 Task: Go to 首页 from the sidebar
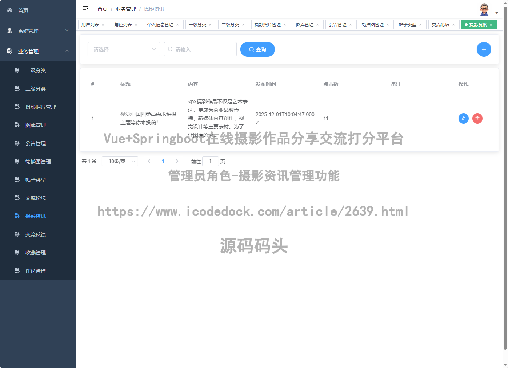23,10
